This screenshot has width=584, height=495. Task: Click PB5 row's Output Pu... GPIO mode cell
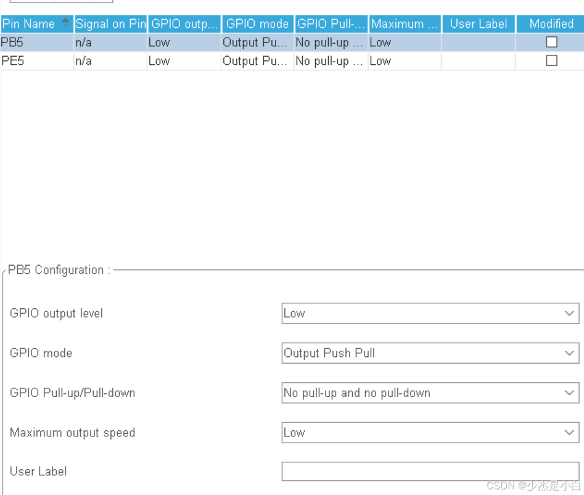point(258,43)
